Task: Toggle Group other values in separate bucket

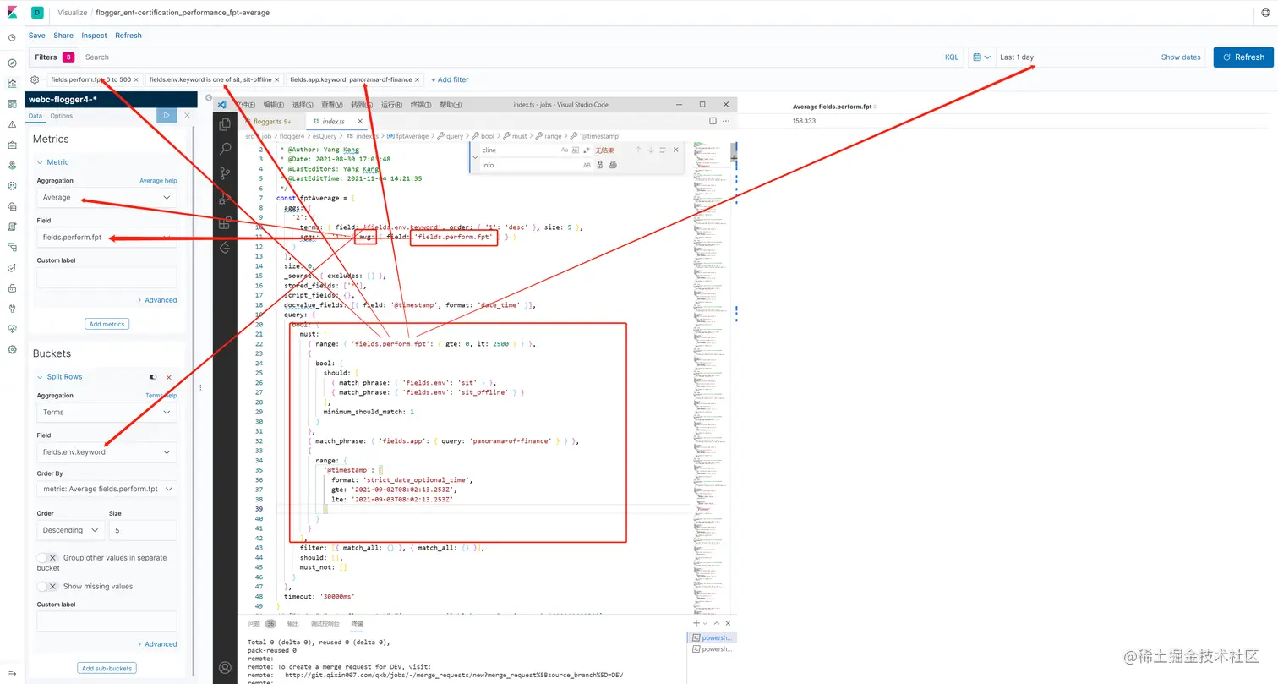Action: [x=48, y=558]
